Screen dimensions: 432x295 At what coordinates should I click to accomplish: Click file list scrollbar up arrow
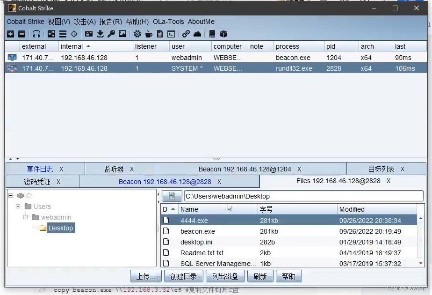(421, 218)
